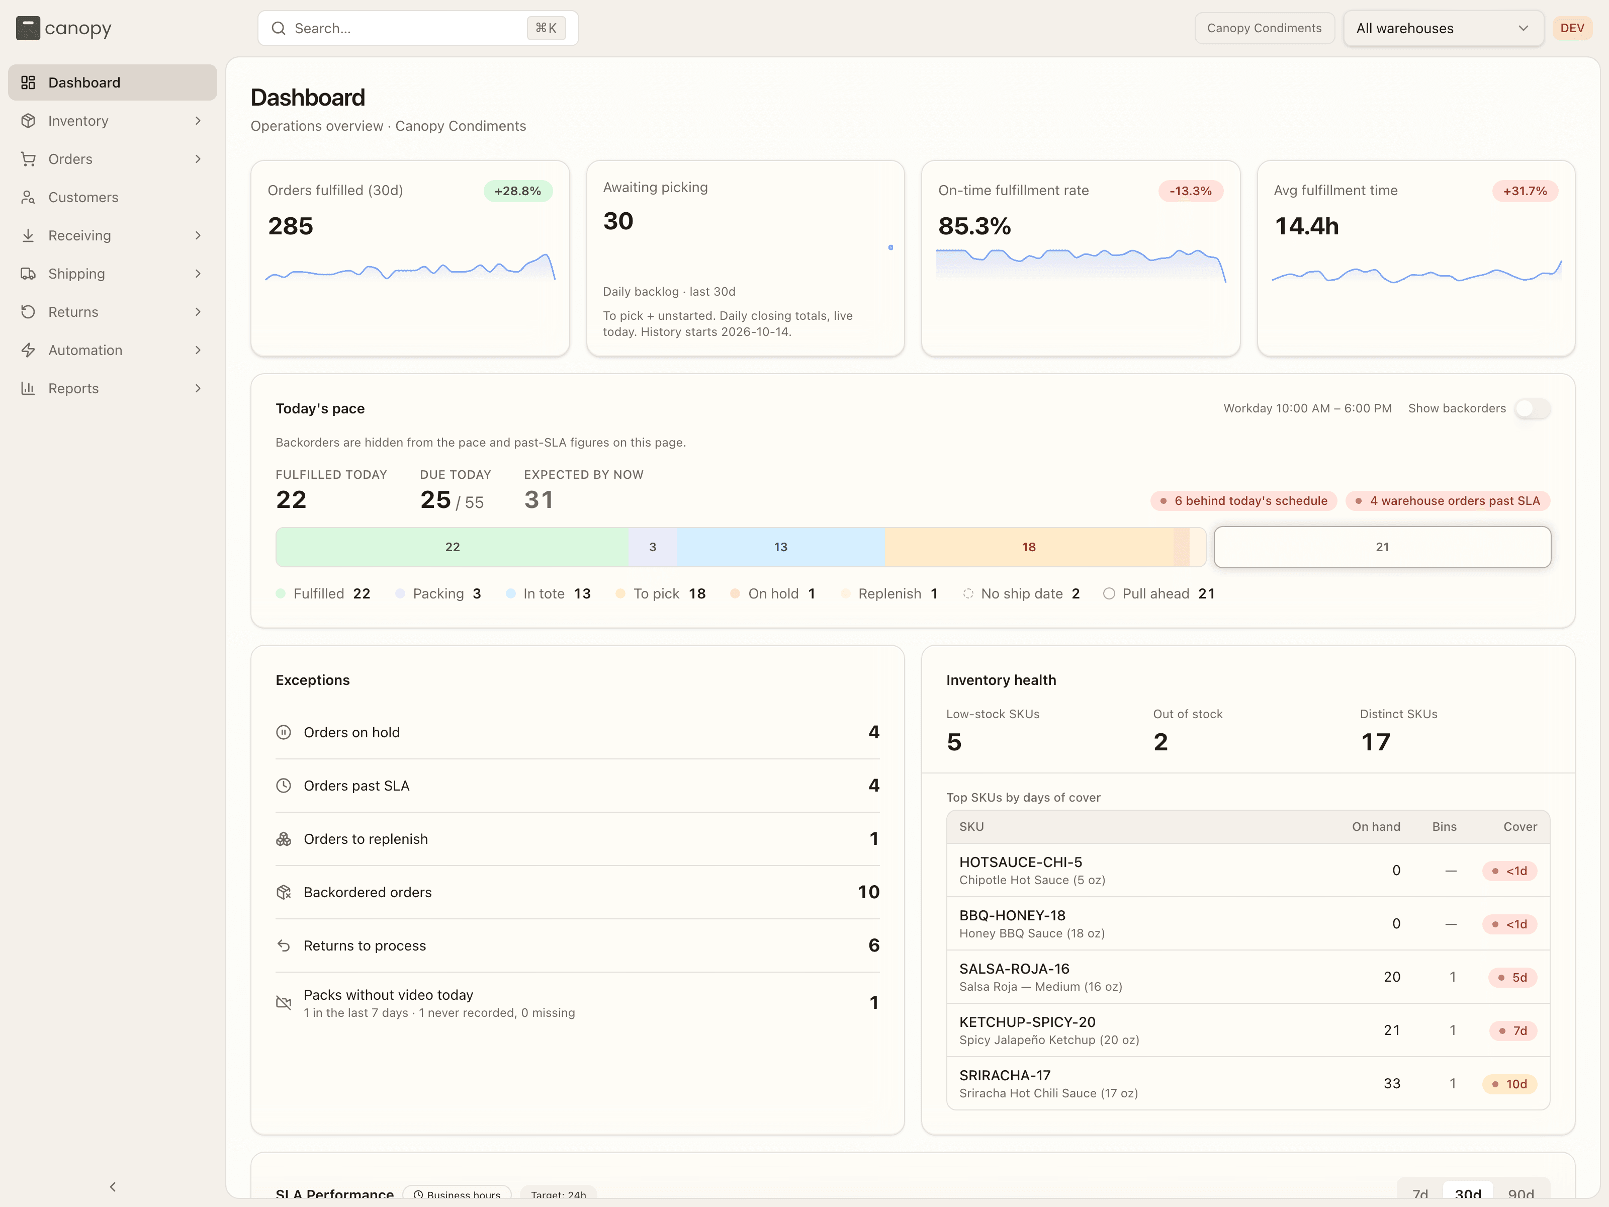Image resolution: width=1609 pixels, height=1207 pixels.
Task: Open the Dashboard menu item
Action: (x=113, y=82)
